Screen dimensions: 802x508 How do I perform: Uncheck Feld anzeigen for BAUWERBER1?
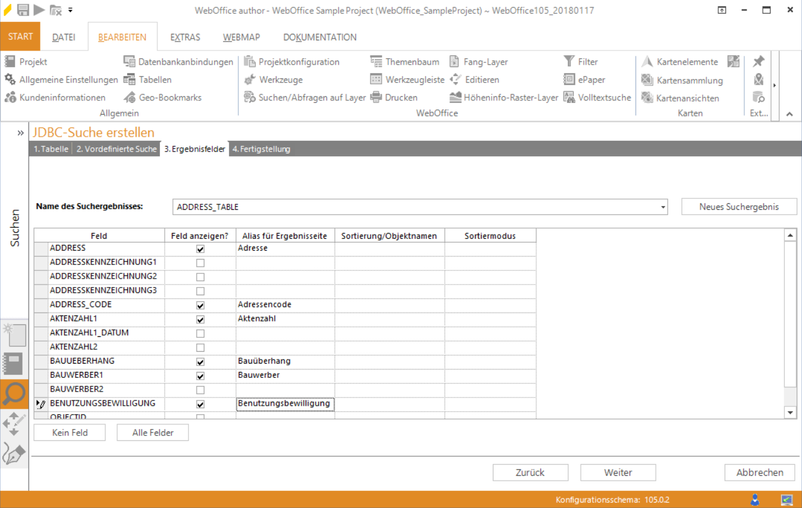pos(200,375)
